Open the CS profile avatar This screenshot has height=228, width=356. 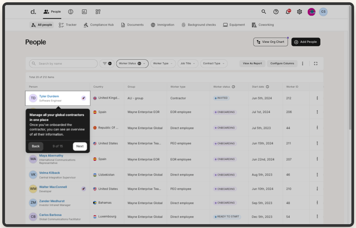click(323, 12)
